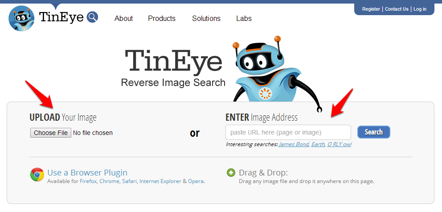442x212 pixels.
Task: Open the About menu
Action: [x=123, y=19]
